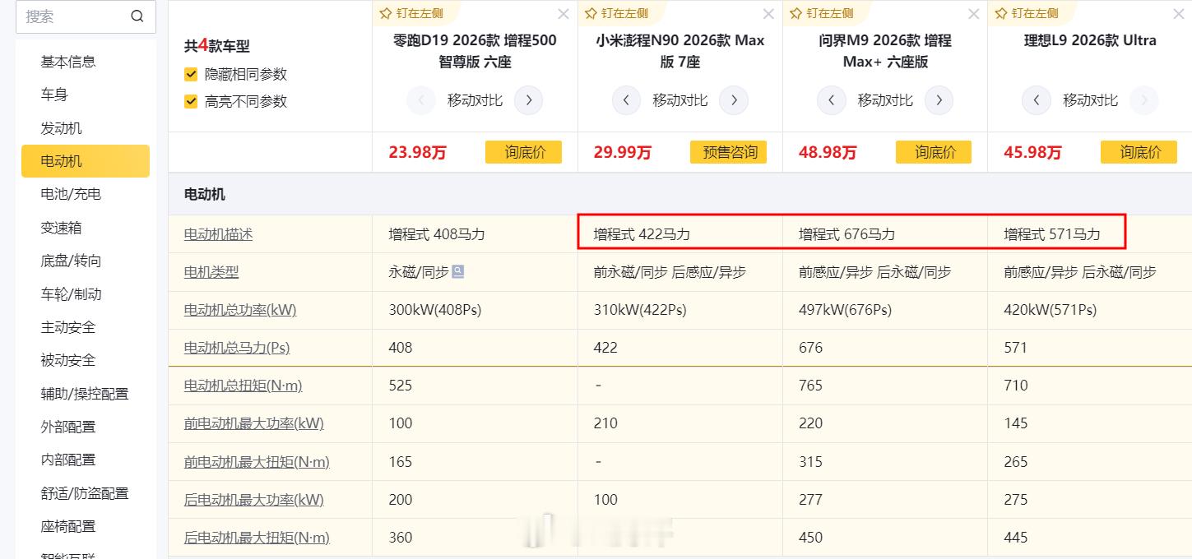
Task: Move 小米澎程N90 column right with arrow
Action: click(x=733, y=100)
